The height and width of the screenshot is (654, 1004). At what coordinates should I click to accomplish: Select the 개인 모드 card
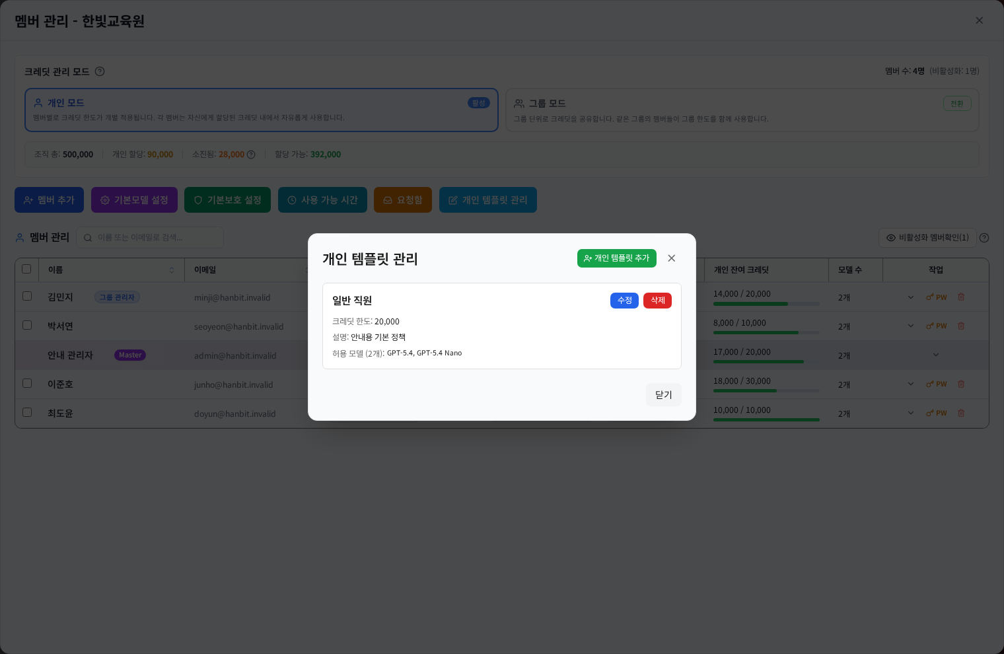click(x=262, y=110)
